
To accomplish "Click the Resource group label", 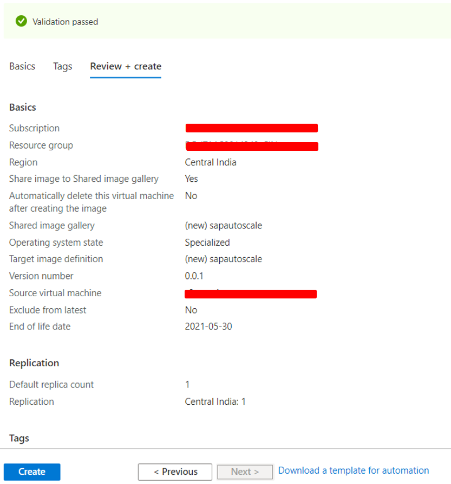I will point(41,145).
